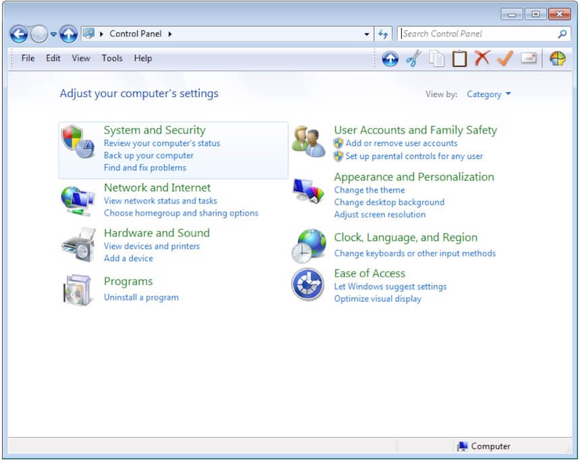
Task: Click Add or remove user accounts
Action: click(402, 143)
